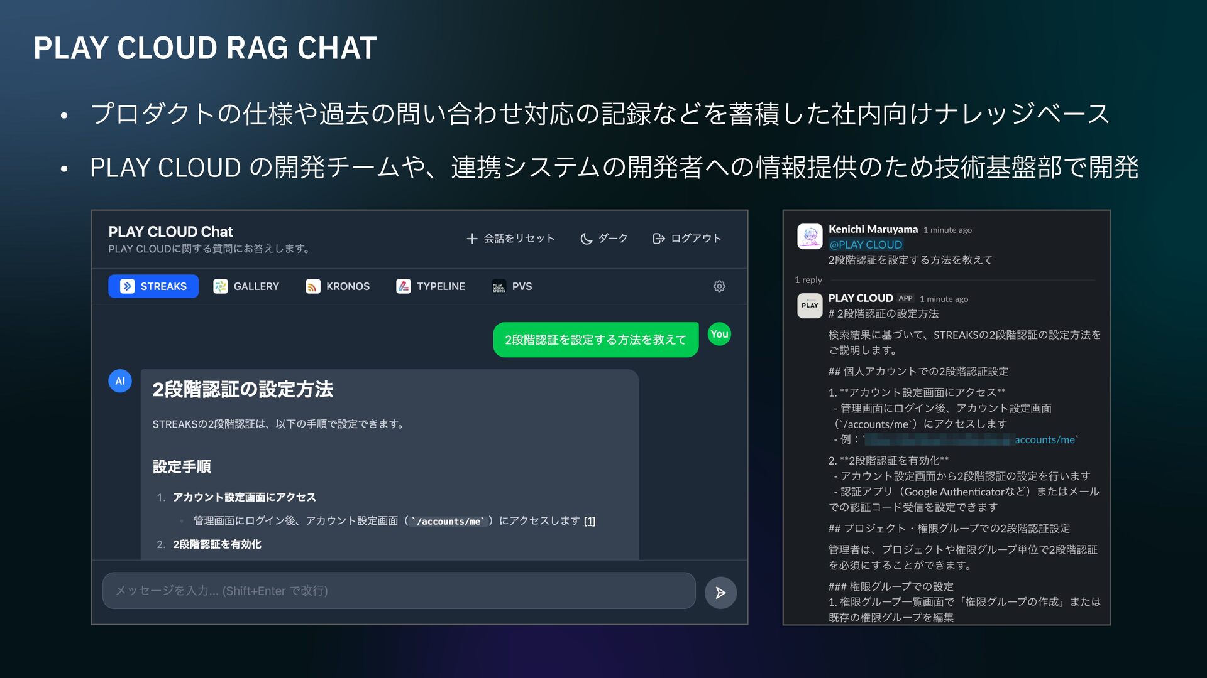Click the GALLERY product icon

[221, 286]
